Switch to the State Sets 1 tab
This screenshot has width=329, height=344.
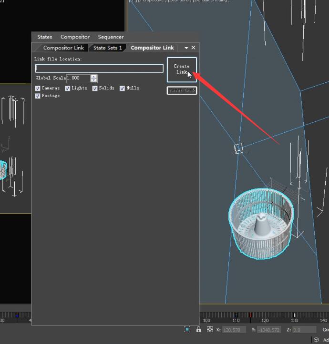point(107,48)
